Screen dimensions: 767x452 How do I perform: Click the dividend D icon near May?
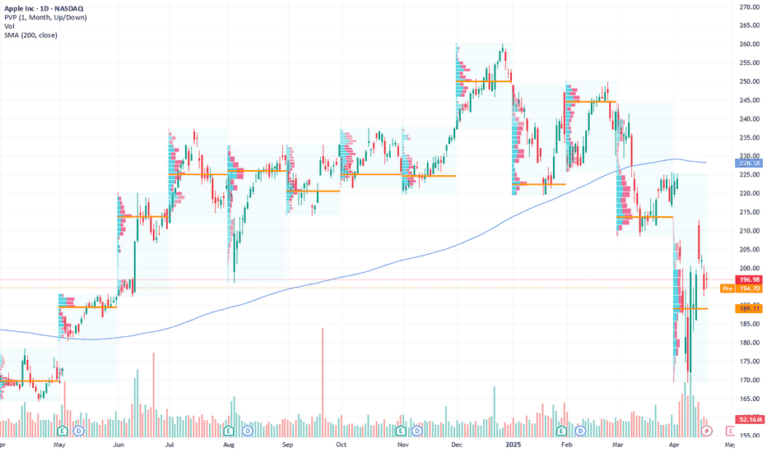79,431
